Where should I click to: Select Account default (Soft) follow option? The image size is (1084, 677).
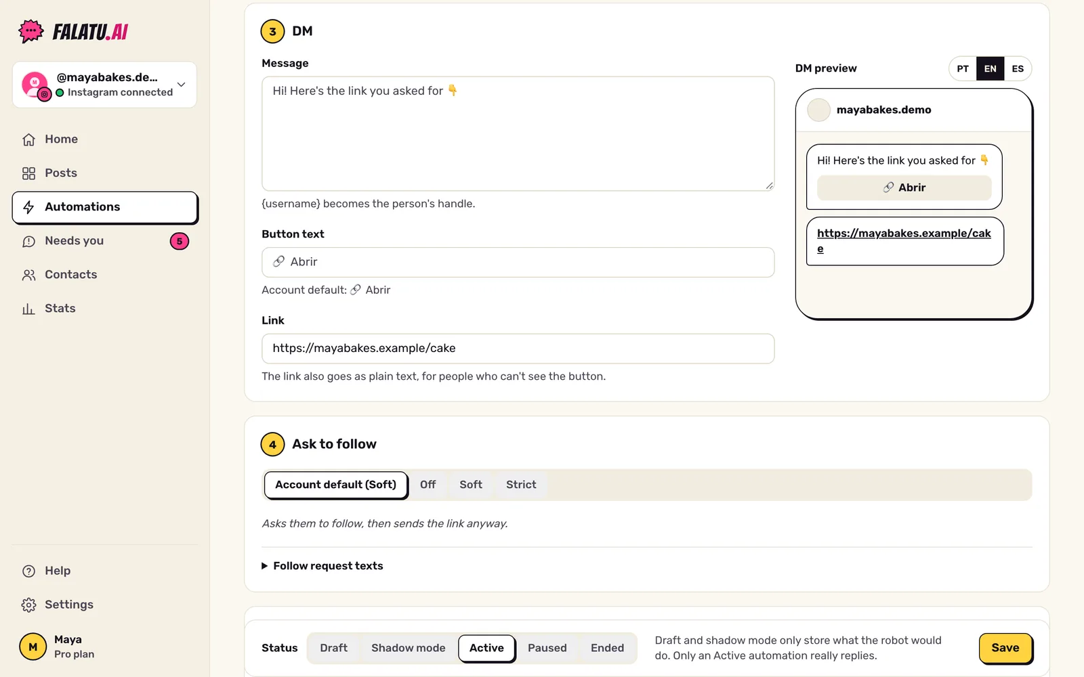point(335,485)
